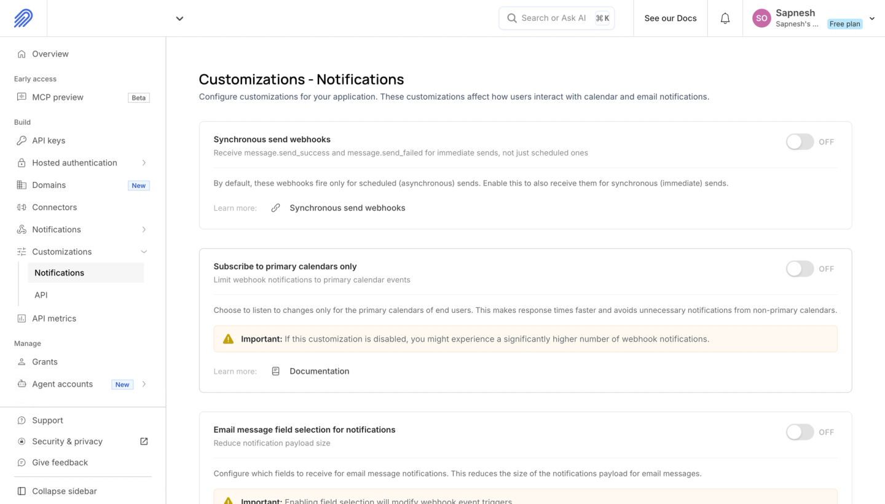This screenshot has width=885, height=504.
Task: Expand the Notifications sidebar submenu chevron
Action: 144,229
